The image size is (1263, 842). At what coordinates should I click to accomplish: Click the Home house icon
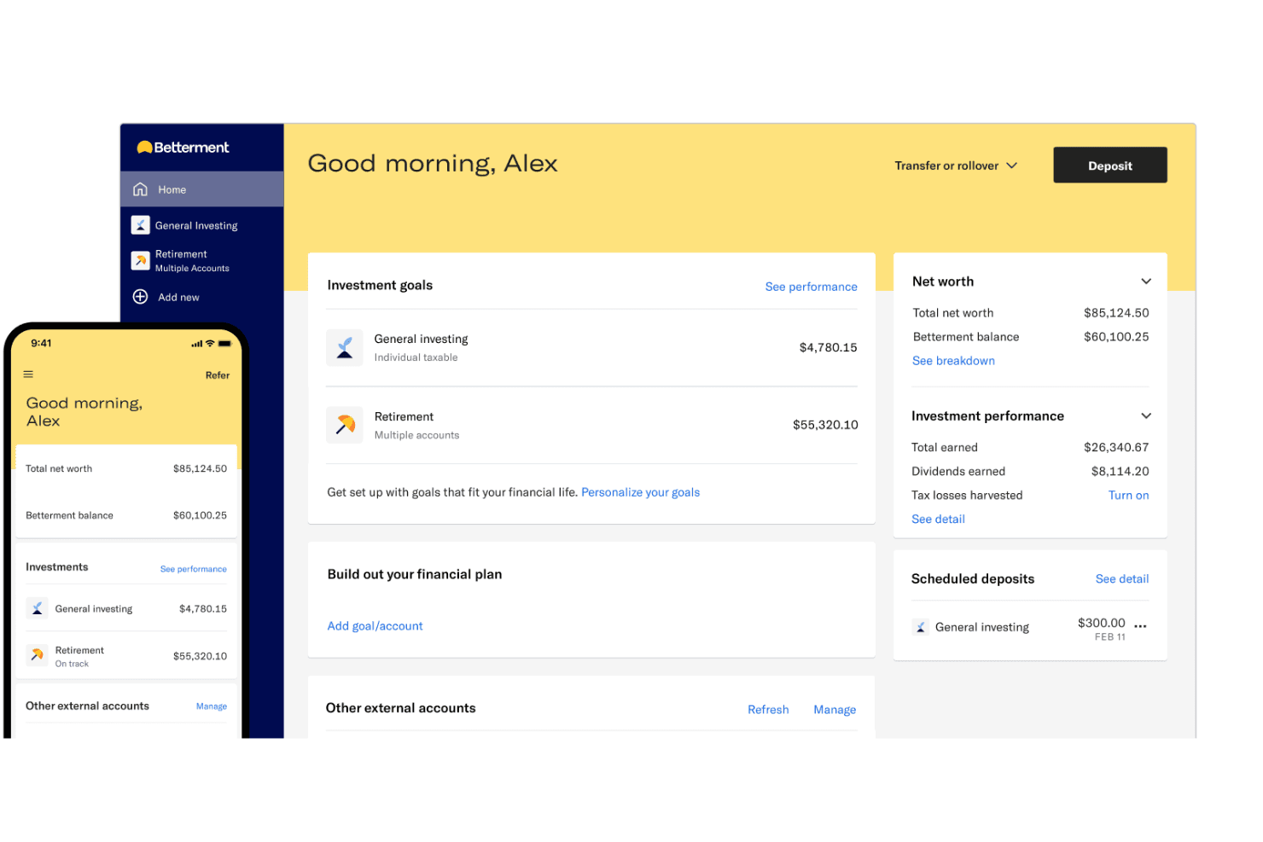(x=141, y=189)
